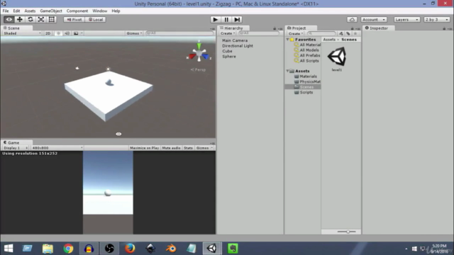This screenshot has height=255, width=454.
Task: Toggle Maximize on Play
Action: pos(145,148)
